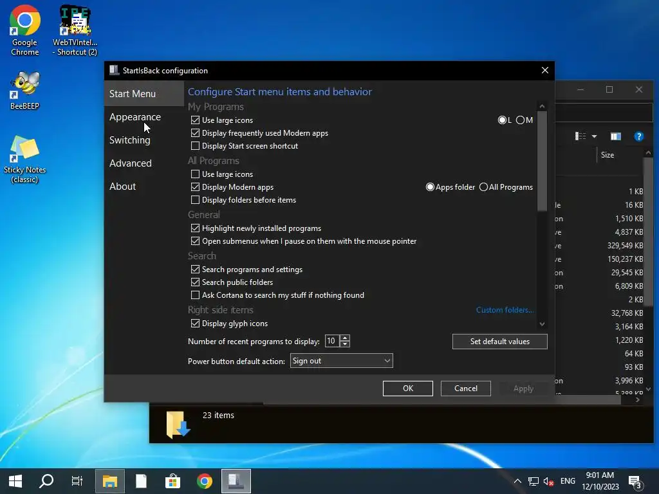Click the muted volume tray icon
Viewport: 659px width, 494px height.
(x=548, y=481)
